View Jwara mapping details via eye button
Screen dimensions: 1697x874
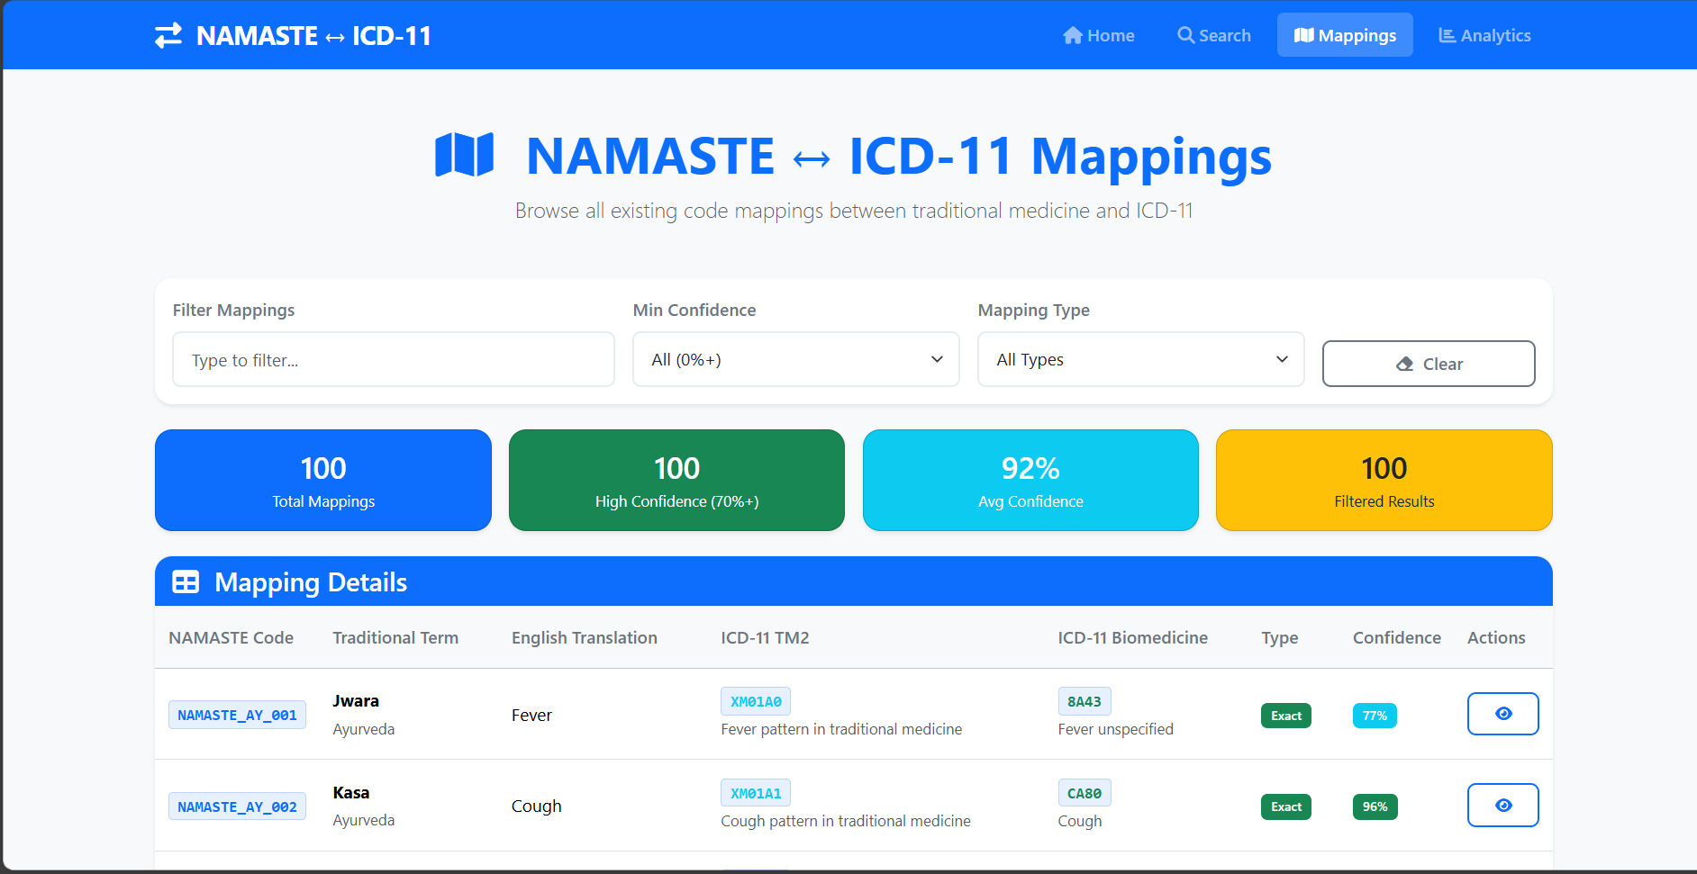(1502, 713)
